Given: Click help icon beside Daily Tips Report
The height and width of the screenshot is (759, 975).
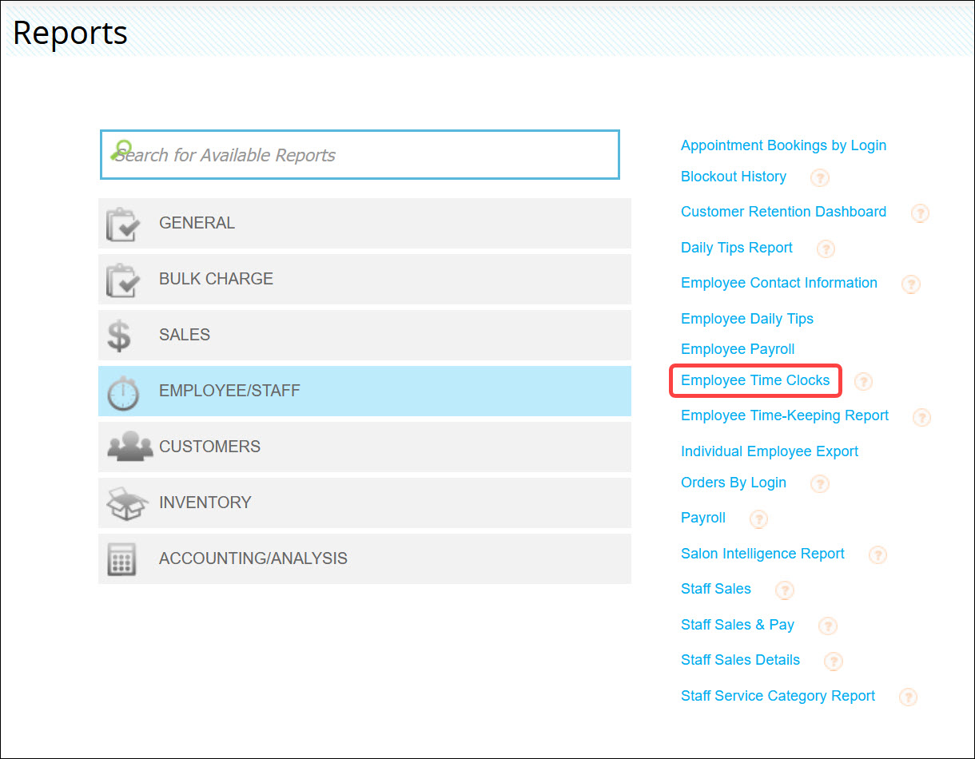Looking at the screenshot, I should (x=826, y=249).
